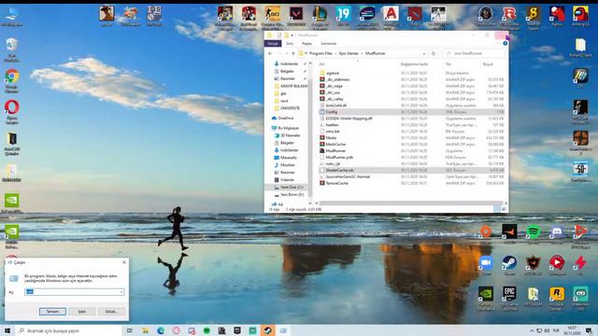598x336 pixels.
Task: Click Tamam button in Run dialog
Action: click(52, 311)
